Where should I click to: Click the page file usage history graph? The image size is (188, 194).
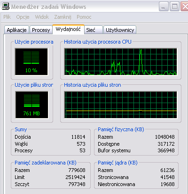coord(121,105)
